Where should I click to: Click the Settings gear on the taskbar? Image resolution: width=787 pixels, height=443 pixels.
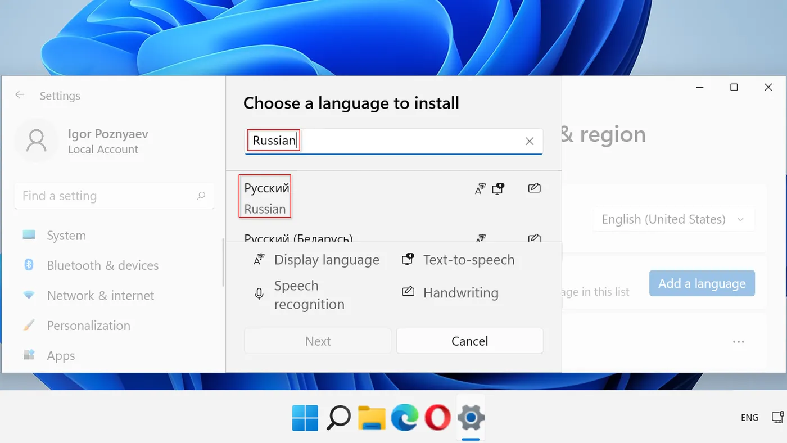[471, 418]
